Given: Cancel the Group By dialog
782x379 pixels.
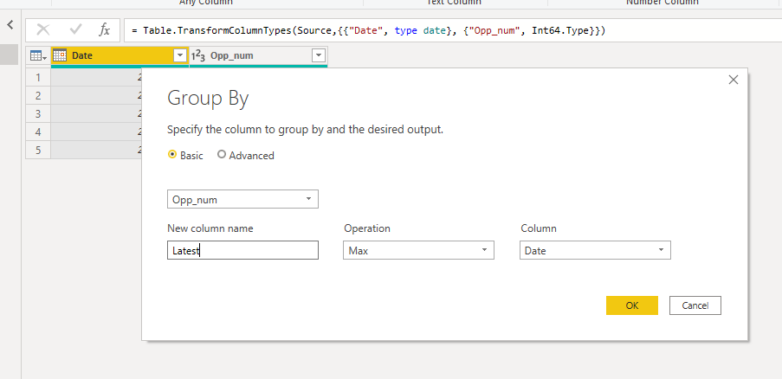Looking at the screenshot, I should [x=695, y=305].
